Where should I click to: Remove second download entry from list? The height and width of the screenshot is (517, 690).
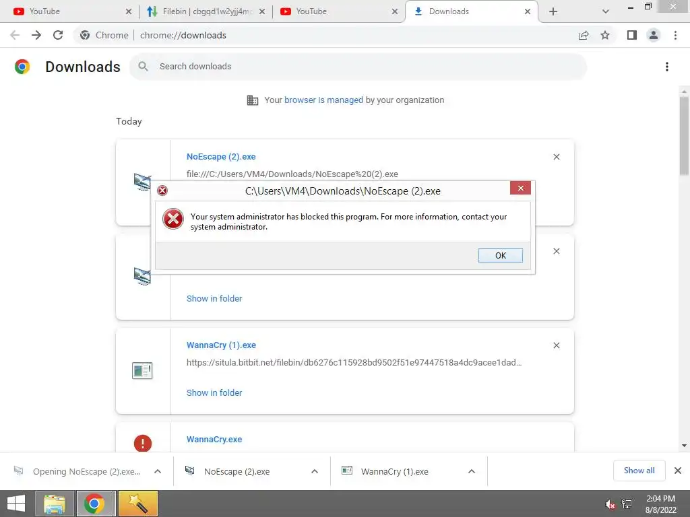556,251
